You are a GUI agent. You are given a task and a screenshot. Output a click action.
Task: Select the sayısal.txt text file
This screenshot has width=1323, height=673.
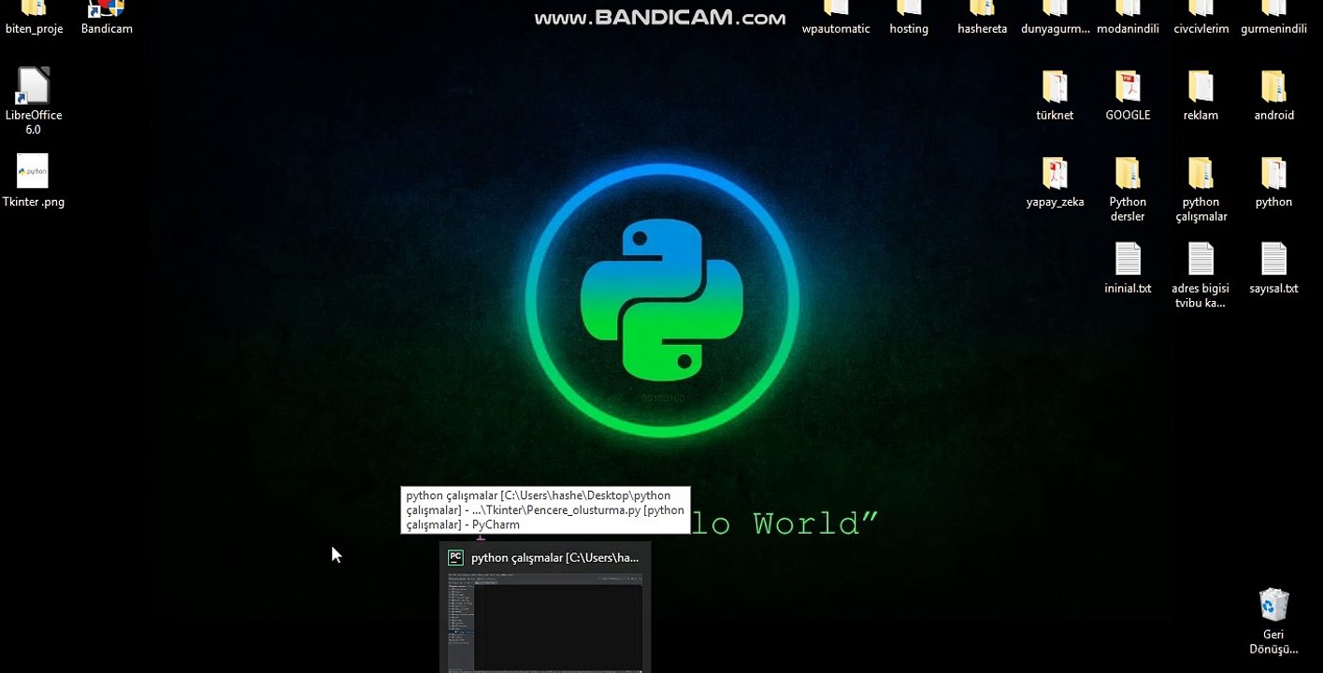coord(1273,269)
